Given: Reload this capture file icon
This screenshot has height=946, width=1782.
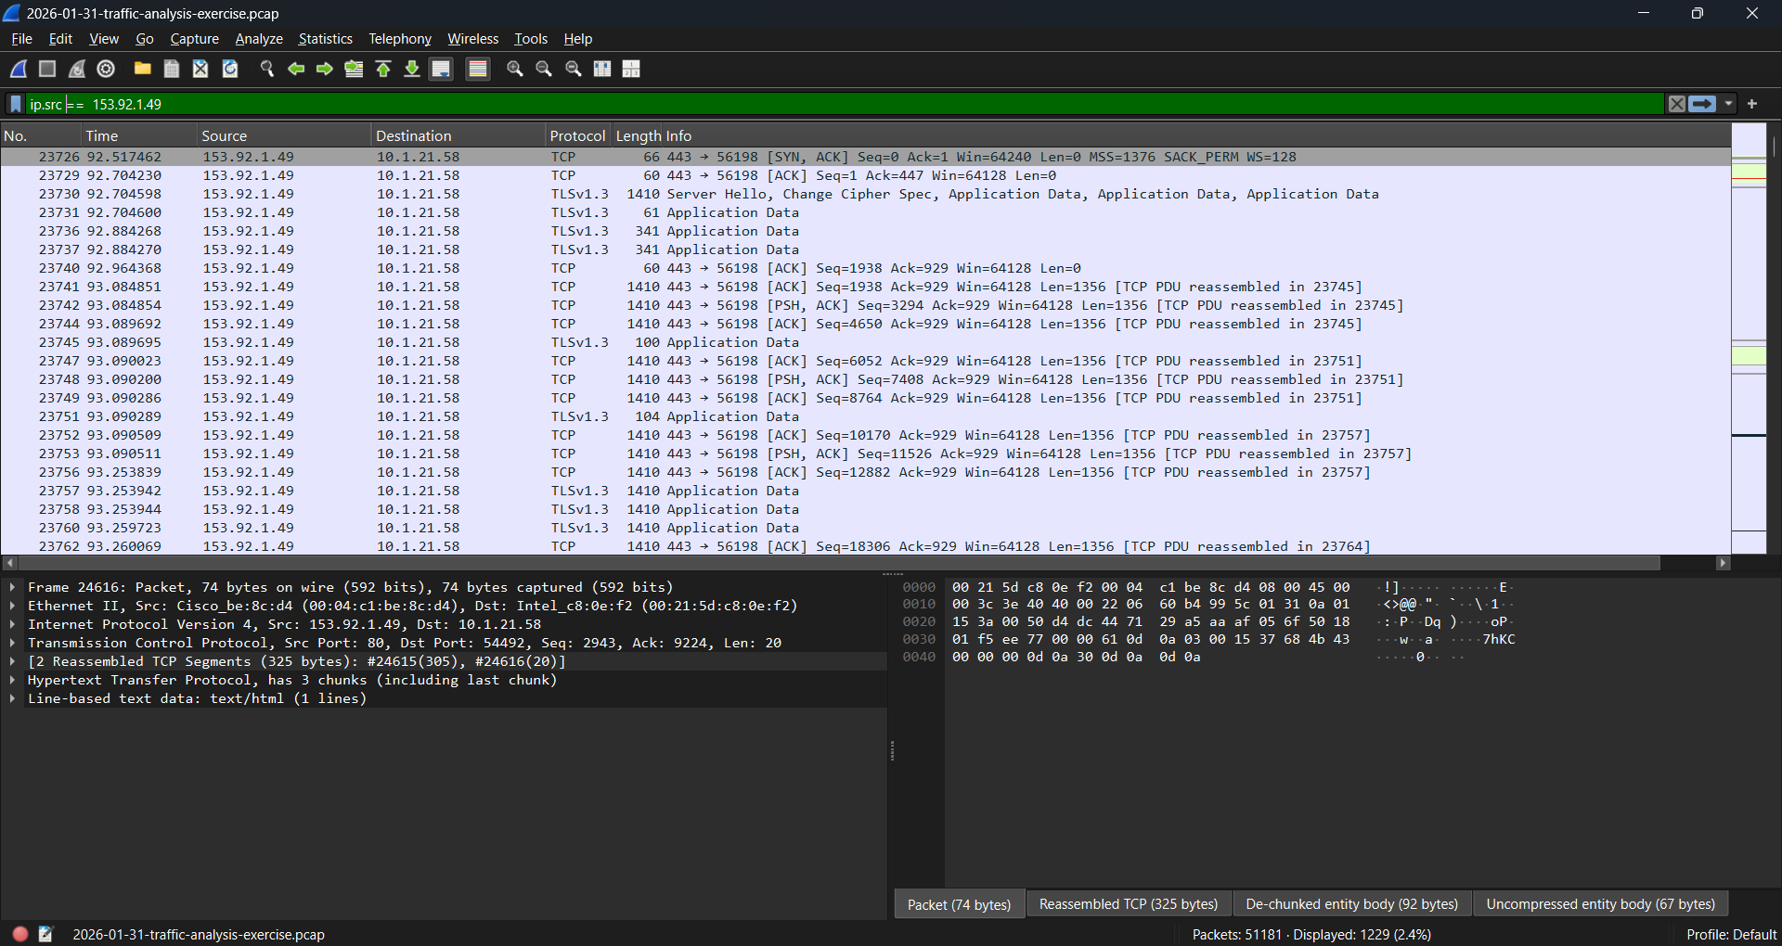Looking at the screenshot, I should pyautogui.click(x=230, y=69).
